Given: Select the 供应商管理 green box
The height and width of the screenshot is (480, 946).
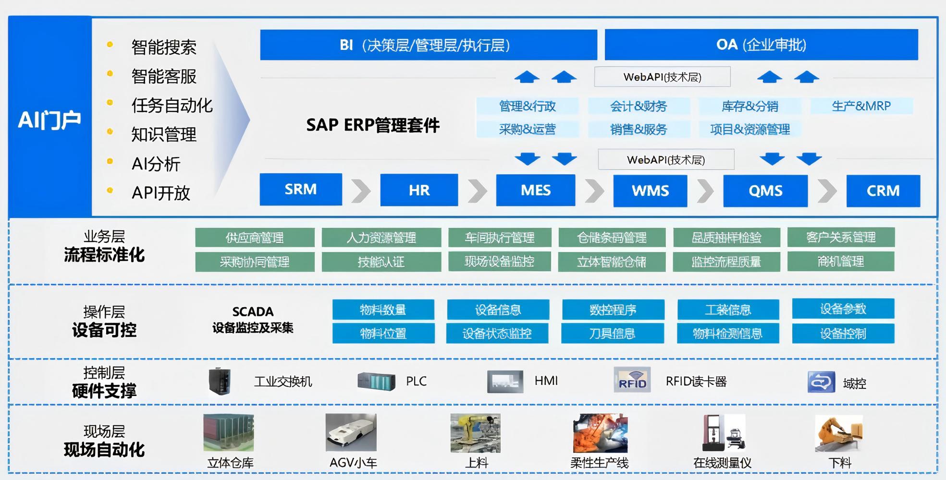Looking at the screenshot, I should [255, 237].
